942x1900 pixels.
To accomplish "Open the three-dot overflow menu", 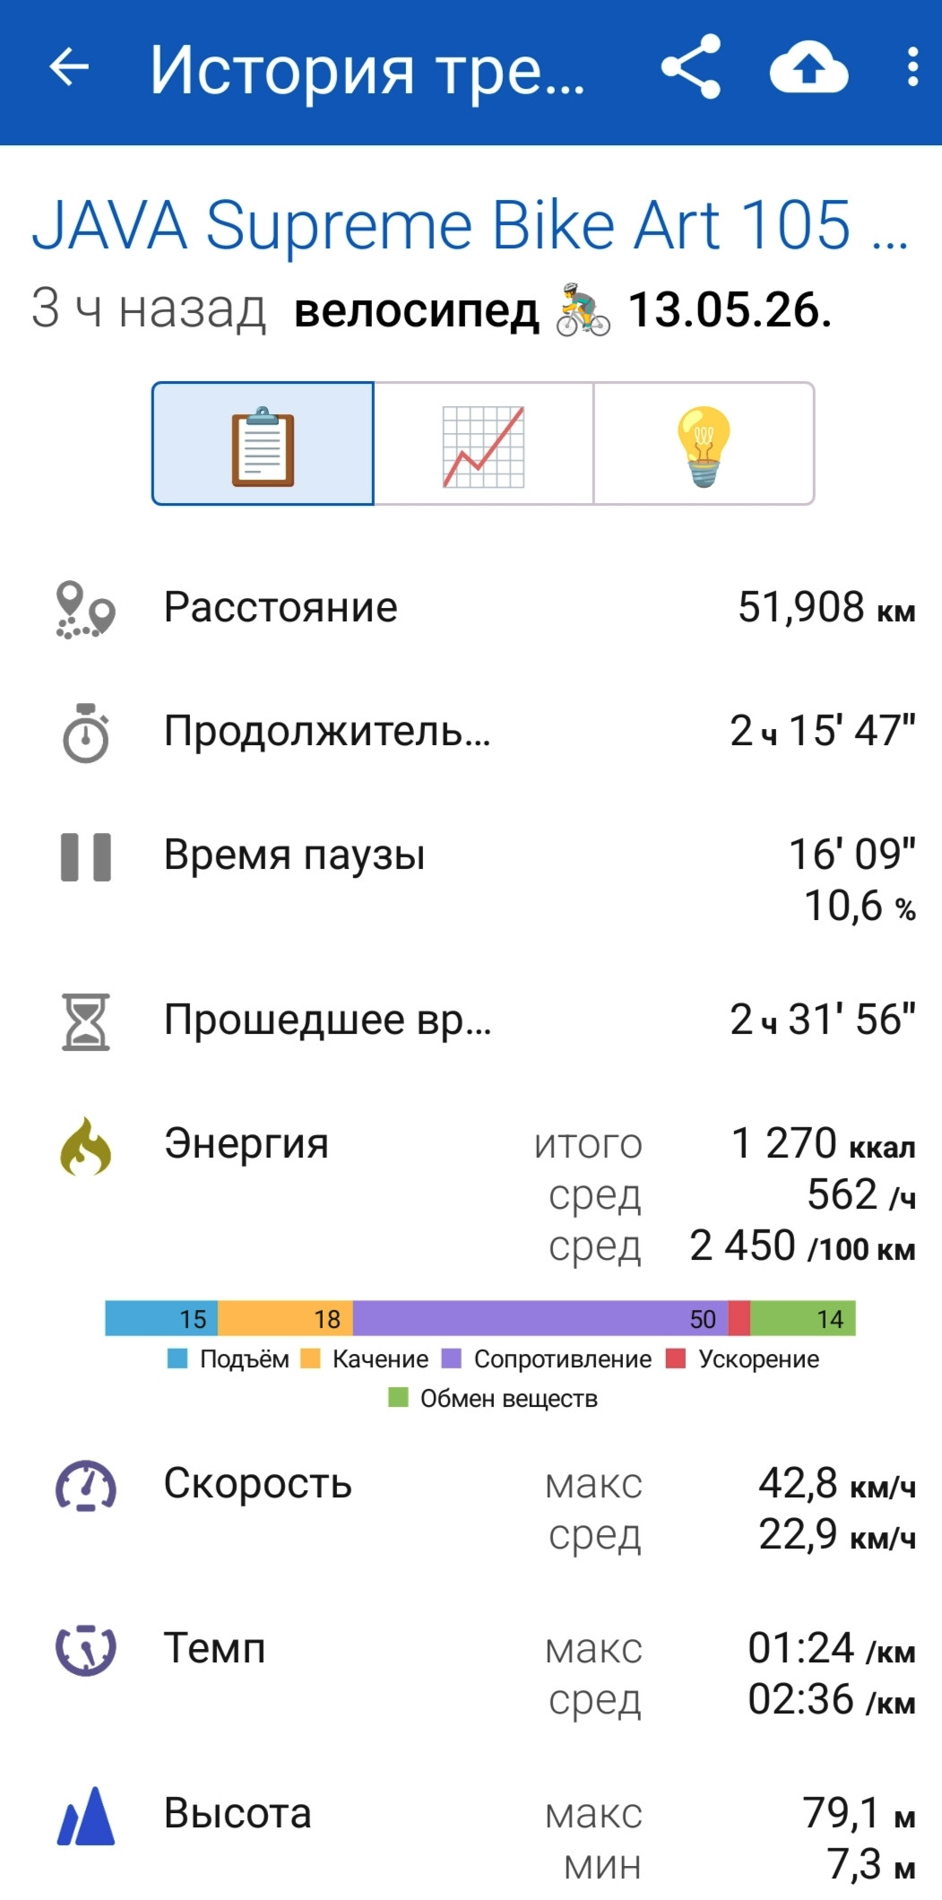I will [x=912, y=67].
